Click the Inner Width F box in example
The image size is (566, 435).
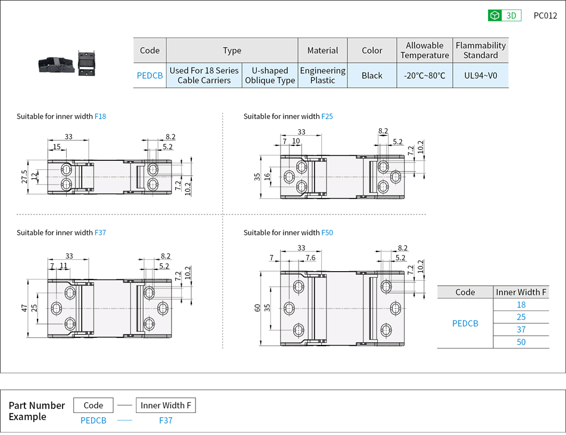[166, 405]
